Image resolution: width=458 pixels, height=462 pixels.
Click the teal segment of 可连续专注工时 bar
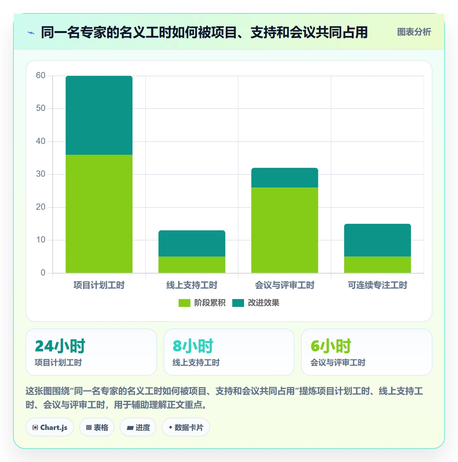point(378,240)
